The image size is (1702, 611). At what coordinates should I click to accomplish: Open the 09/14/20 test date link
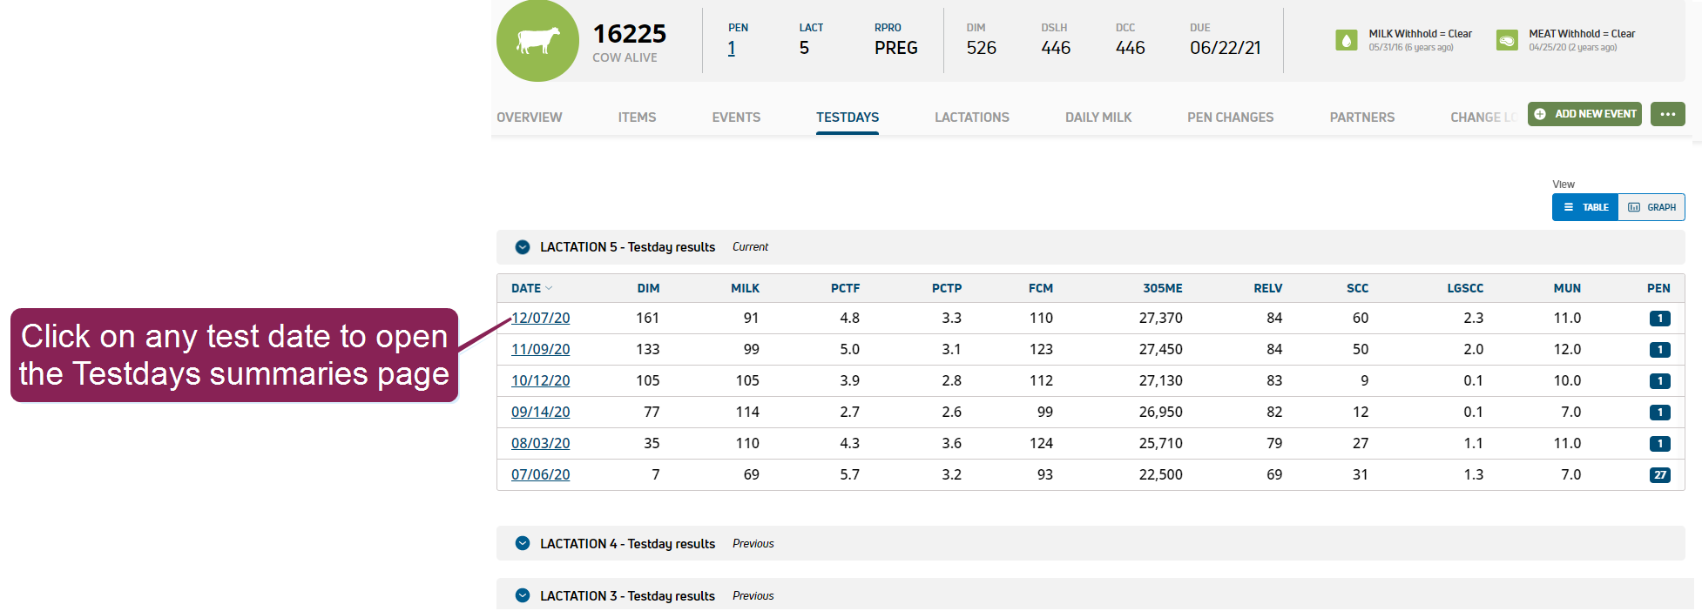tap(540, 413)
